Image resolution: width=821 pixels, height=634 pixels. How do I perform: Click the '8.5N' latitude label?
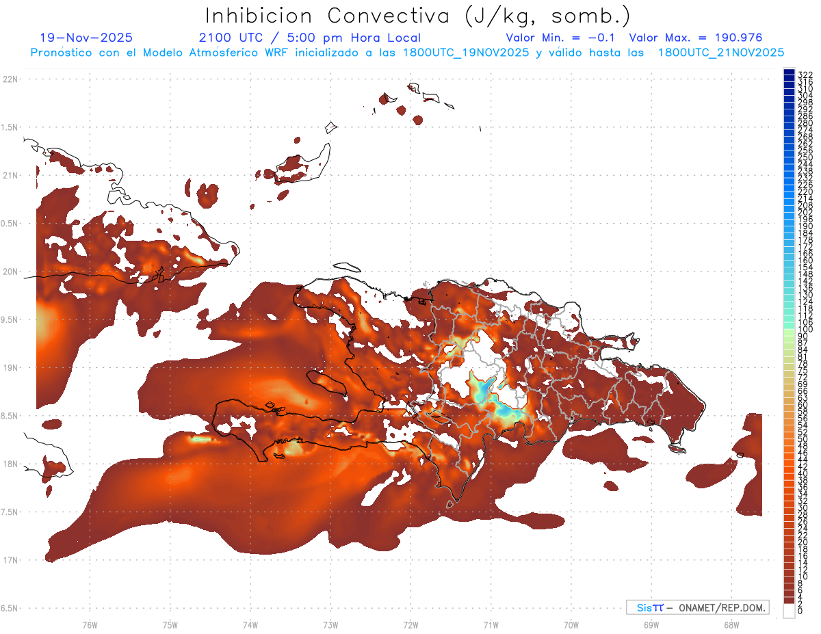click(x=10, y=416)
